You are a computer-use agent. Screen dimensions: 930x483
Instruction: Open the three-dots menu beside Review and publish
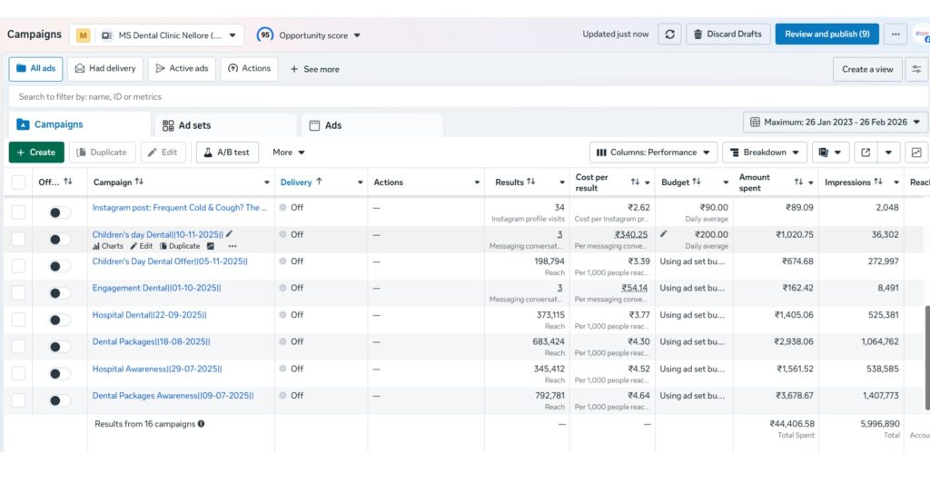(x=895, y=34)
